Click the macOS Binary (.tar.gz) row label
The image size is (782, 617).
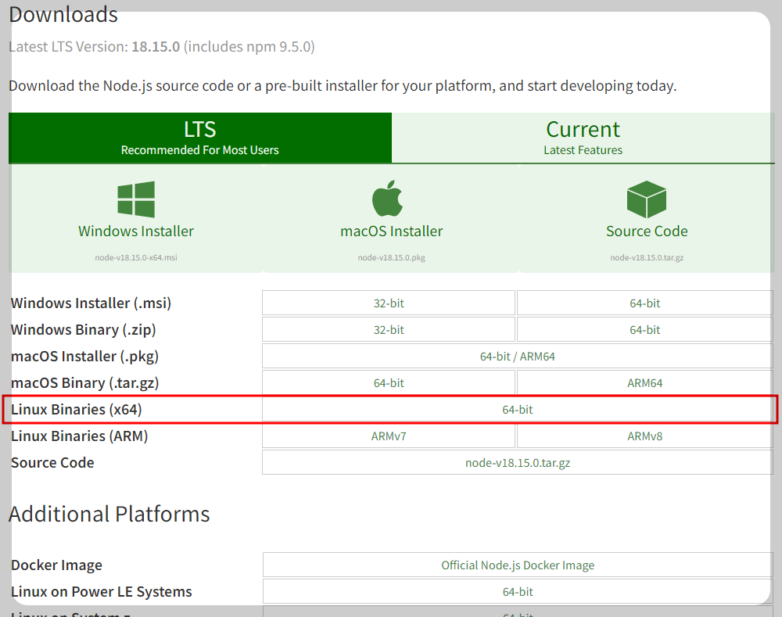[84, 382]
